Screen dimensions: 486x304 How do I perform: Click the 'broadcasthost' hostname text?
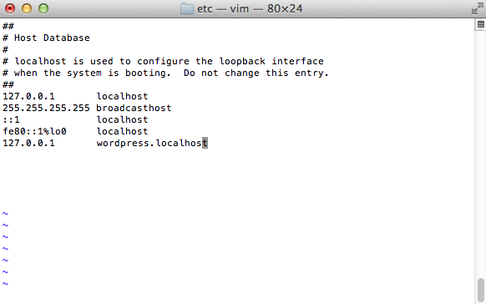point(134,108)
